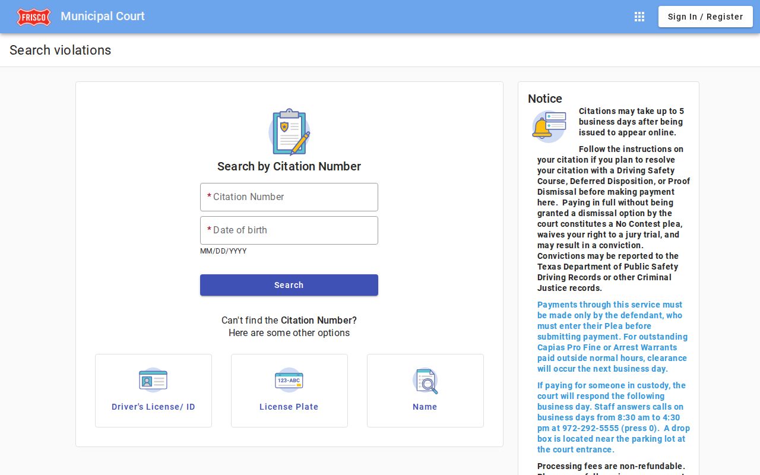Click the "Payments through this service must" text
Viewport: 760px width, 475px height.
(x=610, y=305)
